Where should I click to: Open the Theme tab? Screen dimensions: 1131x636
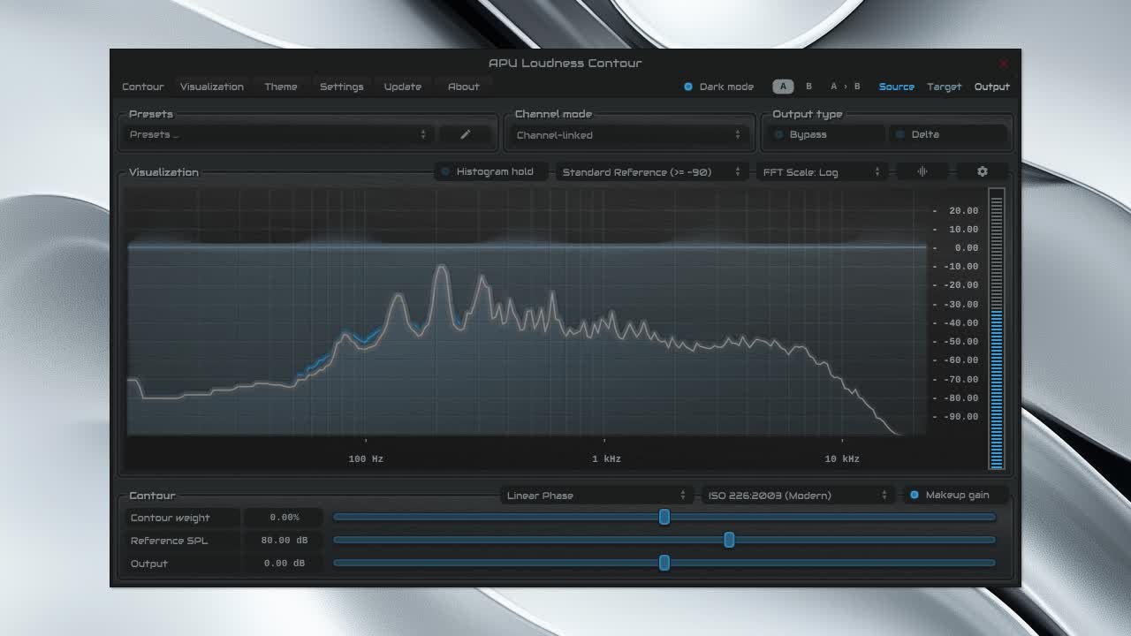click(281, 87)
